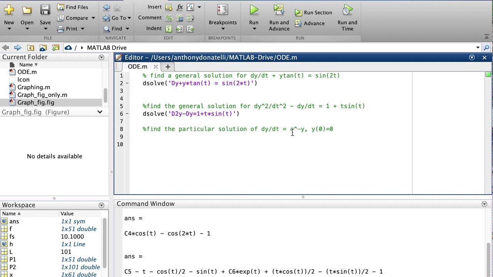Open Editor panel actions menu
Screen dimensions: 493x277
tap(472, 57)
